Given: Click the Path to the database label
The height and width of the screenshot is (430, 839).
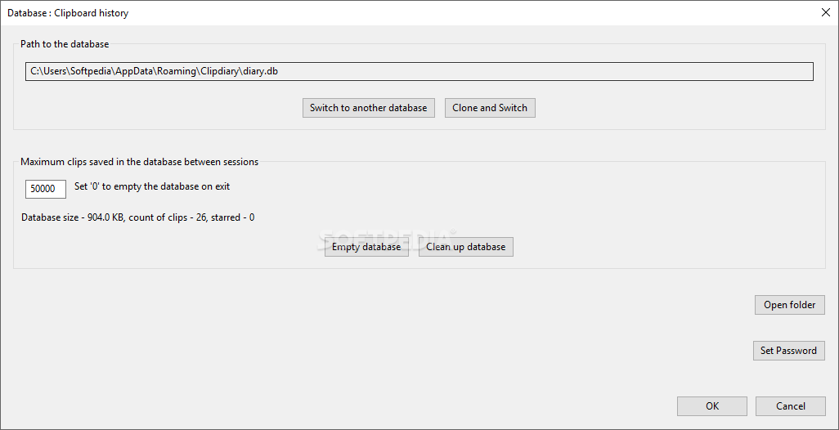Looking at the screenshot, I should pyautogui.click(x=65, y=44).
